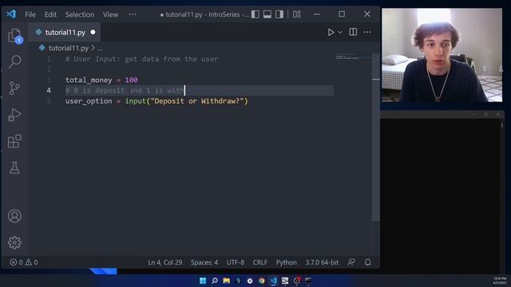Split the editor to the right
This screenshot has width=511, height=287.
[353, 32]
